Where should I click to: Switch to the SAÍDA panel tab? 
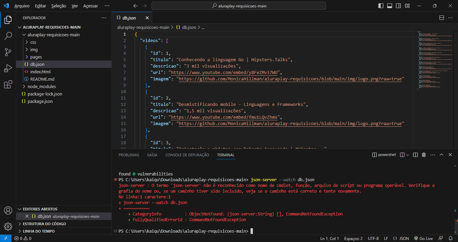click(x=152, y=155)
